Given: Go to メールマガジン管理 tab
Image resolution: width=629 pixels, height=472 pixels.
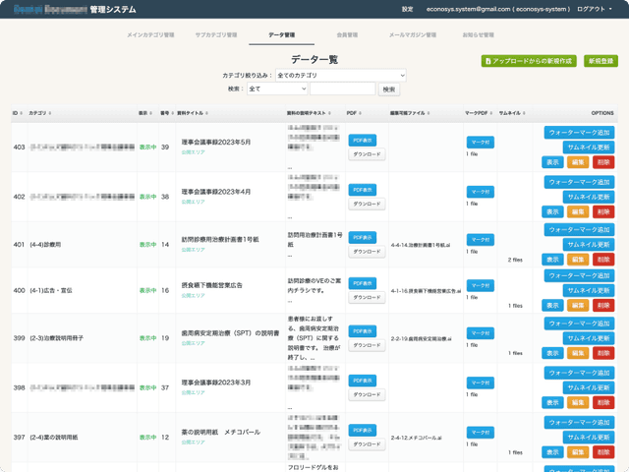Looking at the screenshot, I should coord(413,35).
